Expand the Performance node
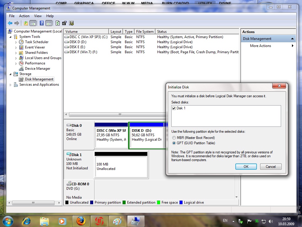Image resolution: width=302 pixels, height=227 pixels. click(x=16, y=63)
